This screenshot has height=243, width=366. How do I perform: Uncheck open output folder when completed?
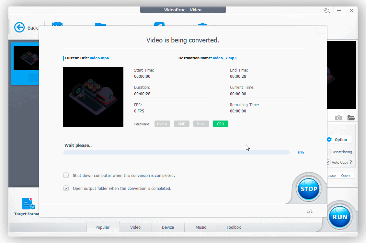(x=66, y=188)
